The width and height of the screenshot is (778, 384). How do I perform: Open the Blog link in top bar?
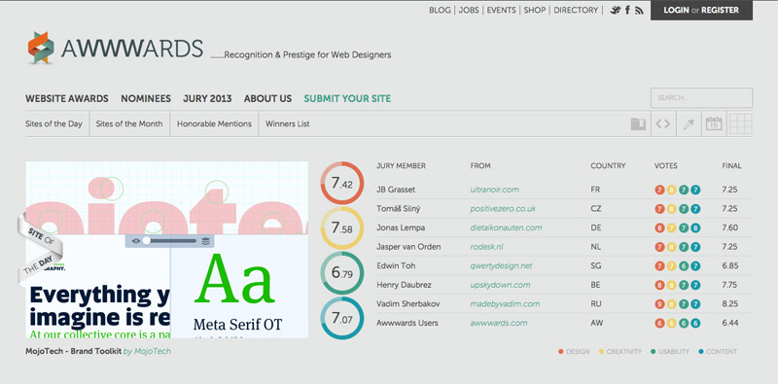pos(440,10)
